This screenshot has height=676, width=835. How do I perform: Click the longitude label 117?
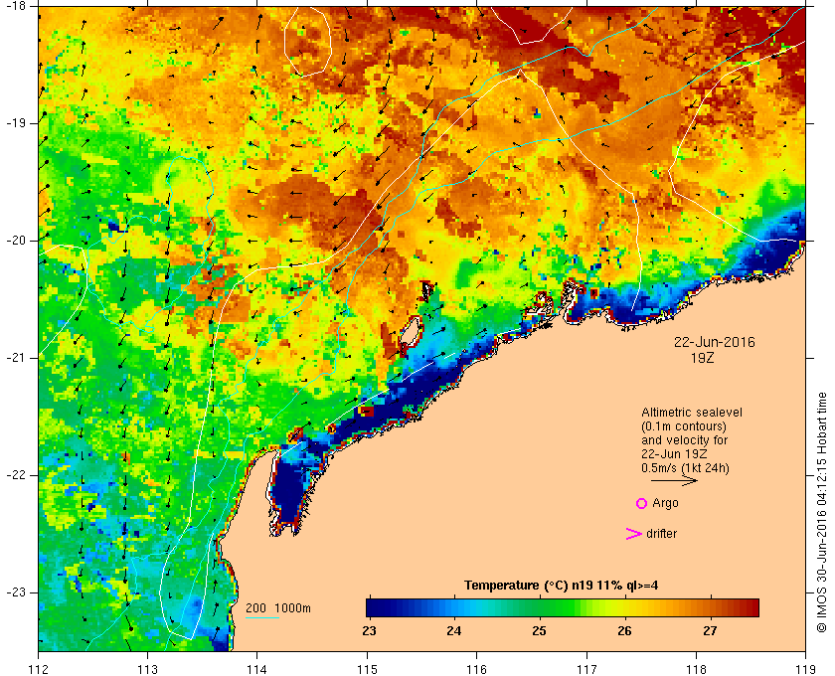point(586,668)
